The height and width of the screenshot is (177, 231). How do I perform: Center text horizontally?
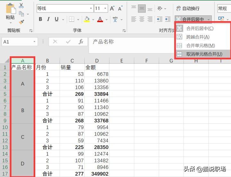(142, 19)
